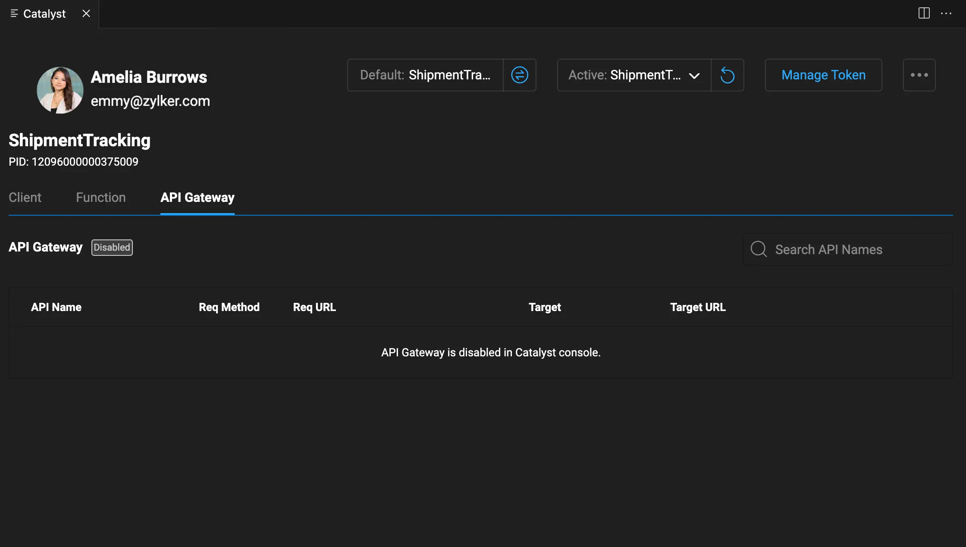Viewport: 966px width, 547px height.
Task: Focus the Search API Names field
Action: tap(848, 249)
